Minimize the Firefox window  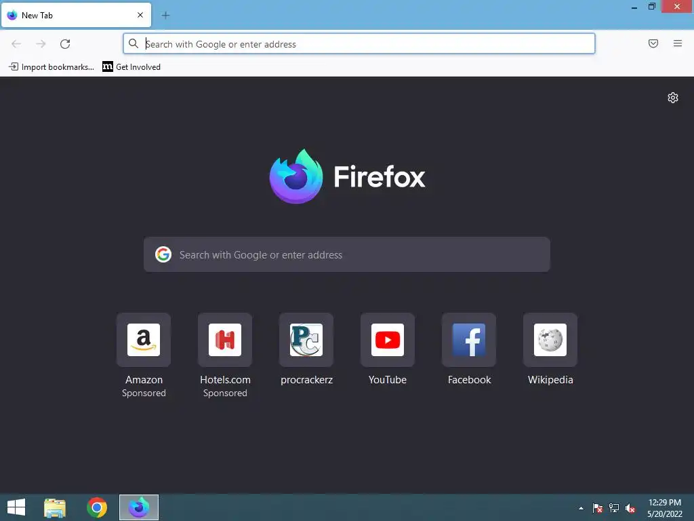point(634,7)
